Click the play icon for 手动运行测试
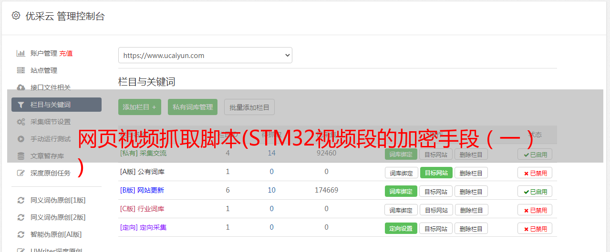 pyautogui.click(x=21, y=139)
